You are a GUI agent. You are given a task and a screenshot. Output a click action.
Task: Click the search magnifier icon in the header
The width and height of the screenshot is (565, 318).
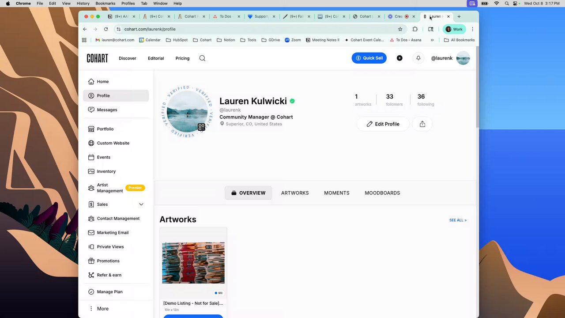point(202,58)
